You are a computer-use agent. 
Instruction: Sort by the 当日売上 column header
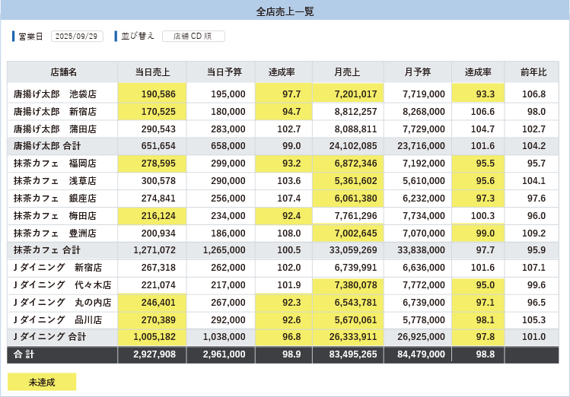click(152, 72)
